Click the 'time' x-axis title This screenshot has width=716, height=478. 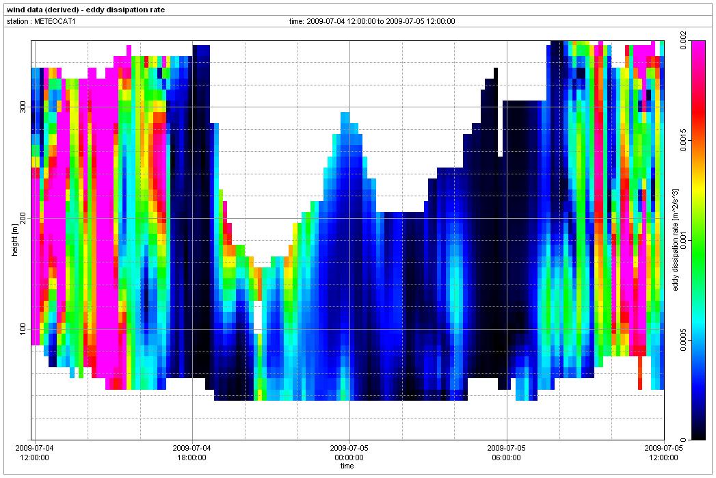tap(347, 466)
